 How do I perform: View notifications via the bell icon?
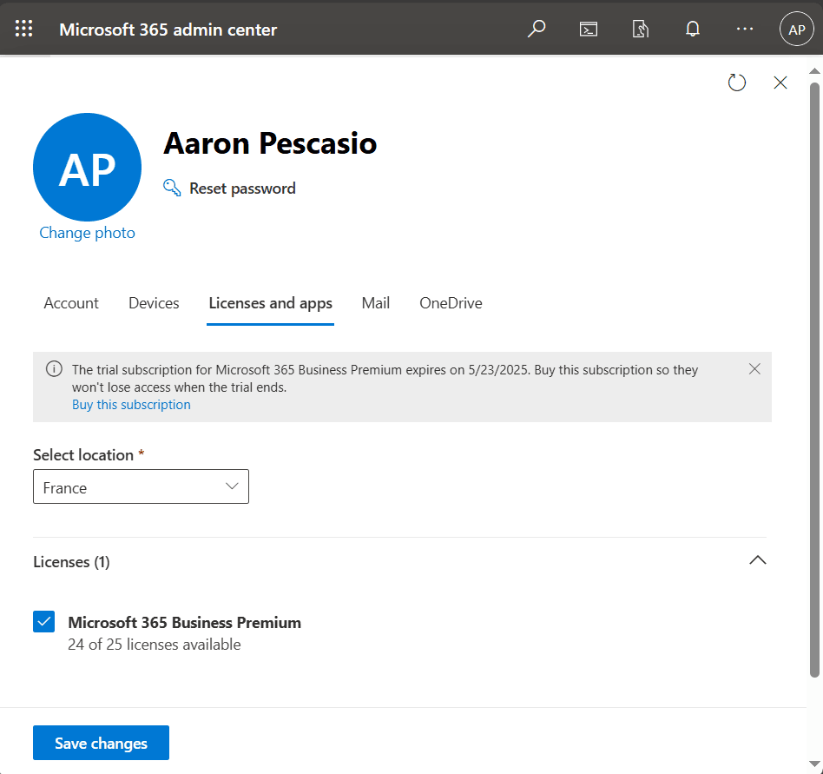692,29
